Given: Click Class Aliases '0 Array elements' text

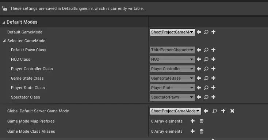Looking at the screenshot, I should click(167, 131).
